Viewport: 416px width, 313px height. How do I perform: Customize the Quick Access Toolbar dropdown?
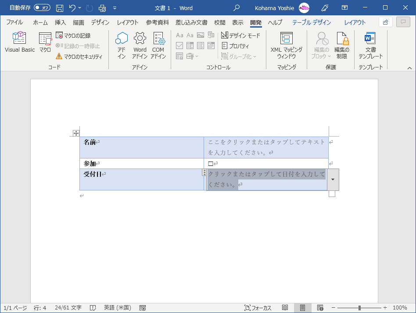[115, 8]
